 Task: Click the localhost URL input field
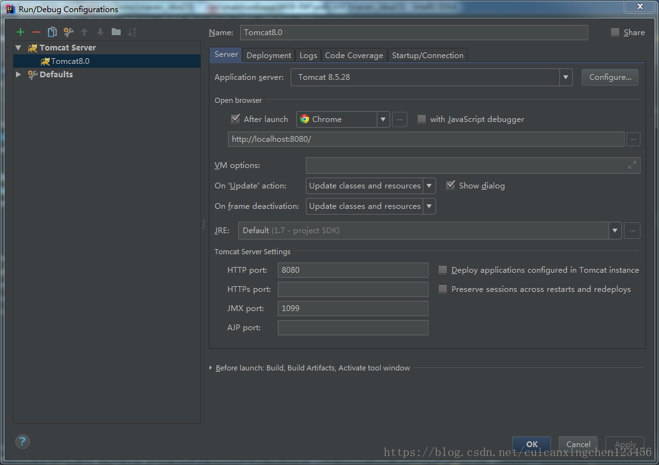tap(426, 139)
